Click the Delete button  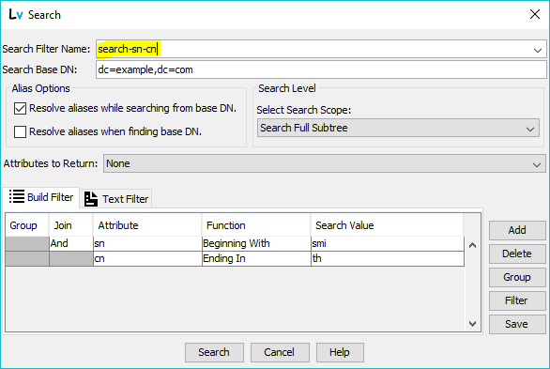[x=517, y=254]
